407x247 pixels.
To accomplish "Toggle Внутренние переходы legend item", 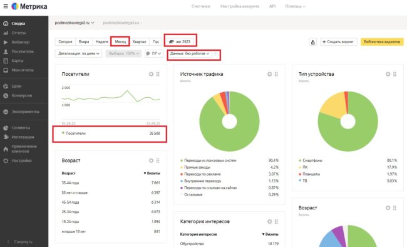I will coord(201,181).
